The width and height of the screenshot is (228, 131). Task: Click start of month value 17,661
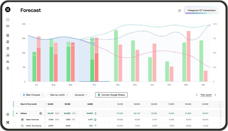[x=171, y=104]
